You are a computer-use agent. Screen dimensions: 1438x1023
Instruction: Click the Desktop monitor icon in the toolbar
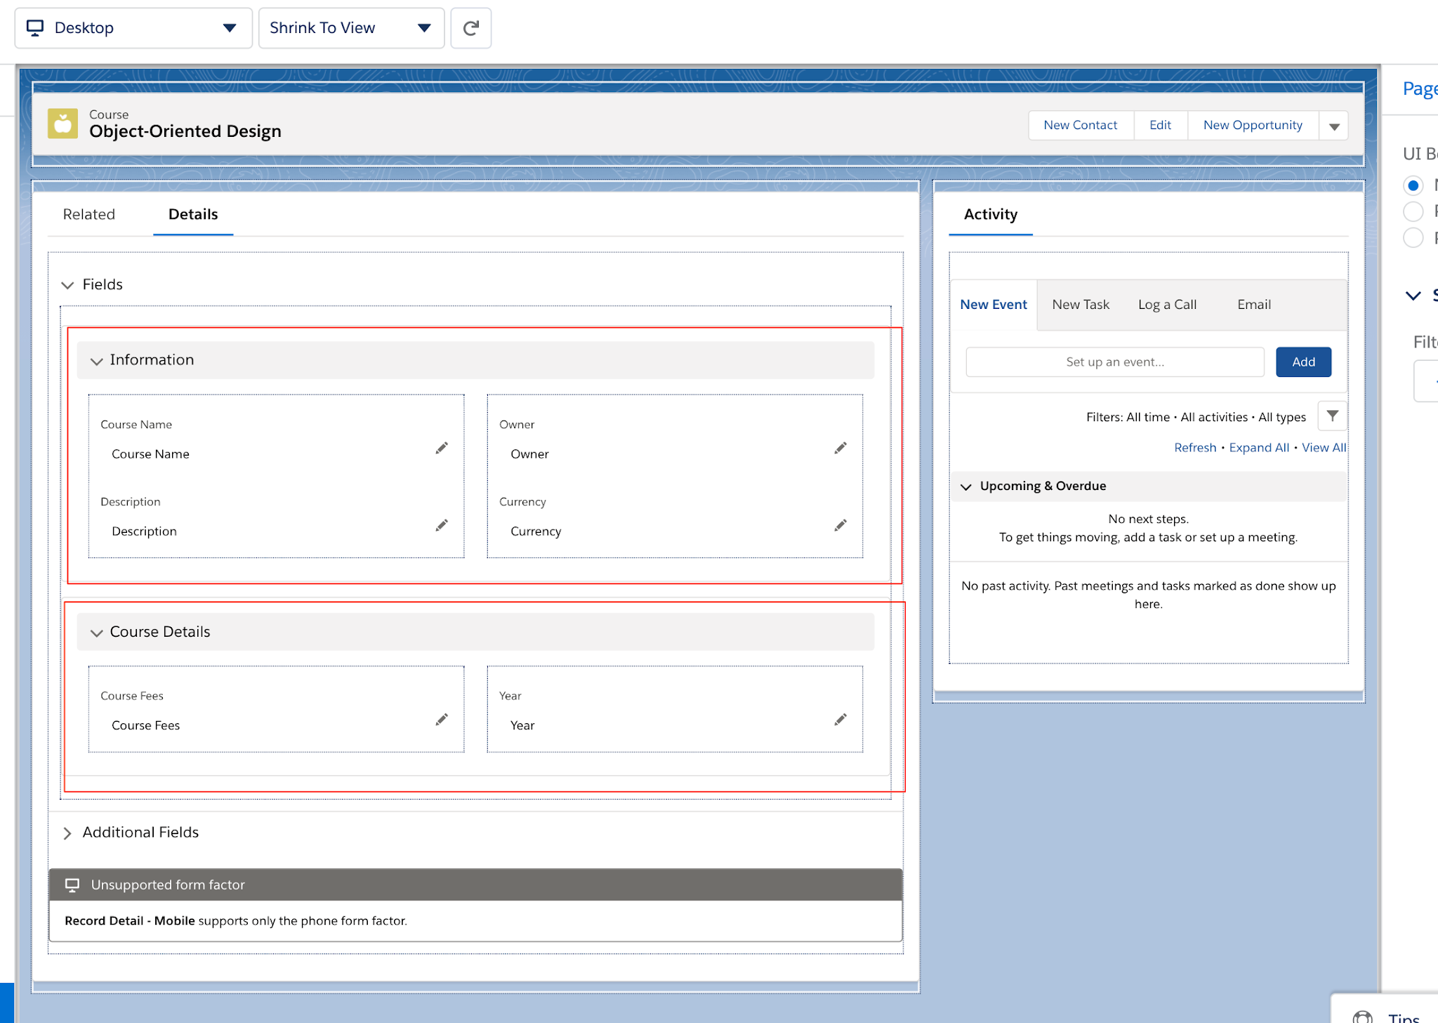coord(35,28)
